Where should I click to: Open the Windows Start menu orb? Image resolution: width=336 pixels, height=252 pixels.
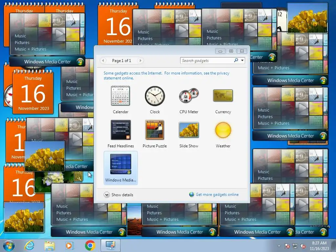[9, 245]
